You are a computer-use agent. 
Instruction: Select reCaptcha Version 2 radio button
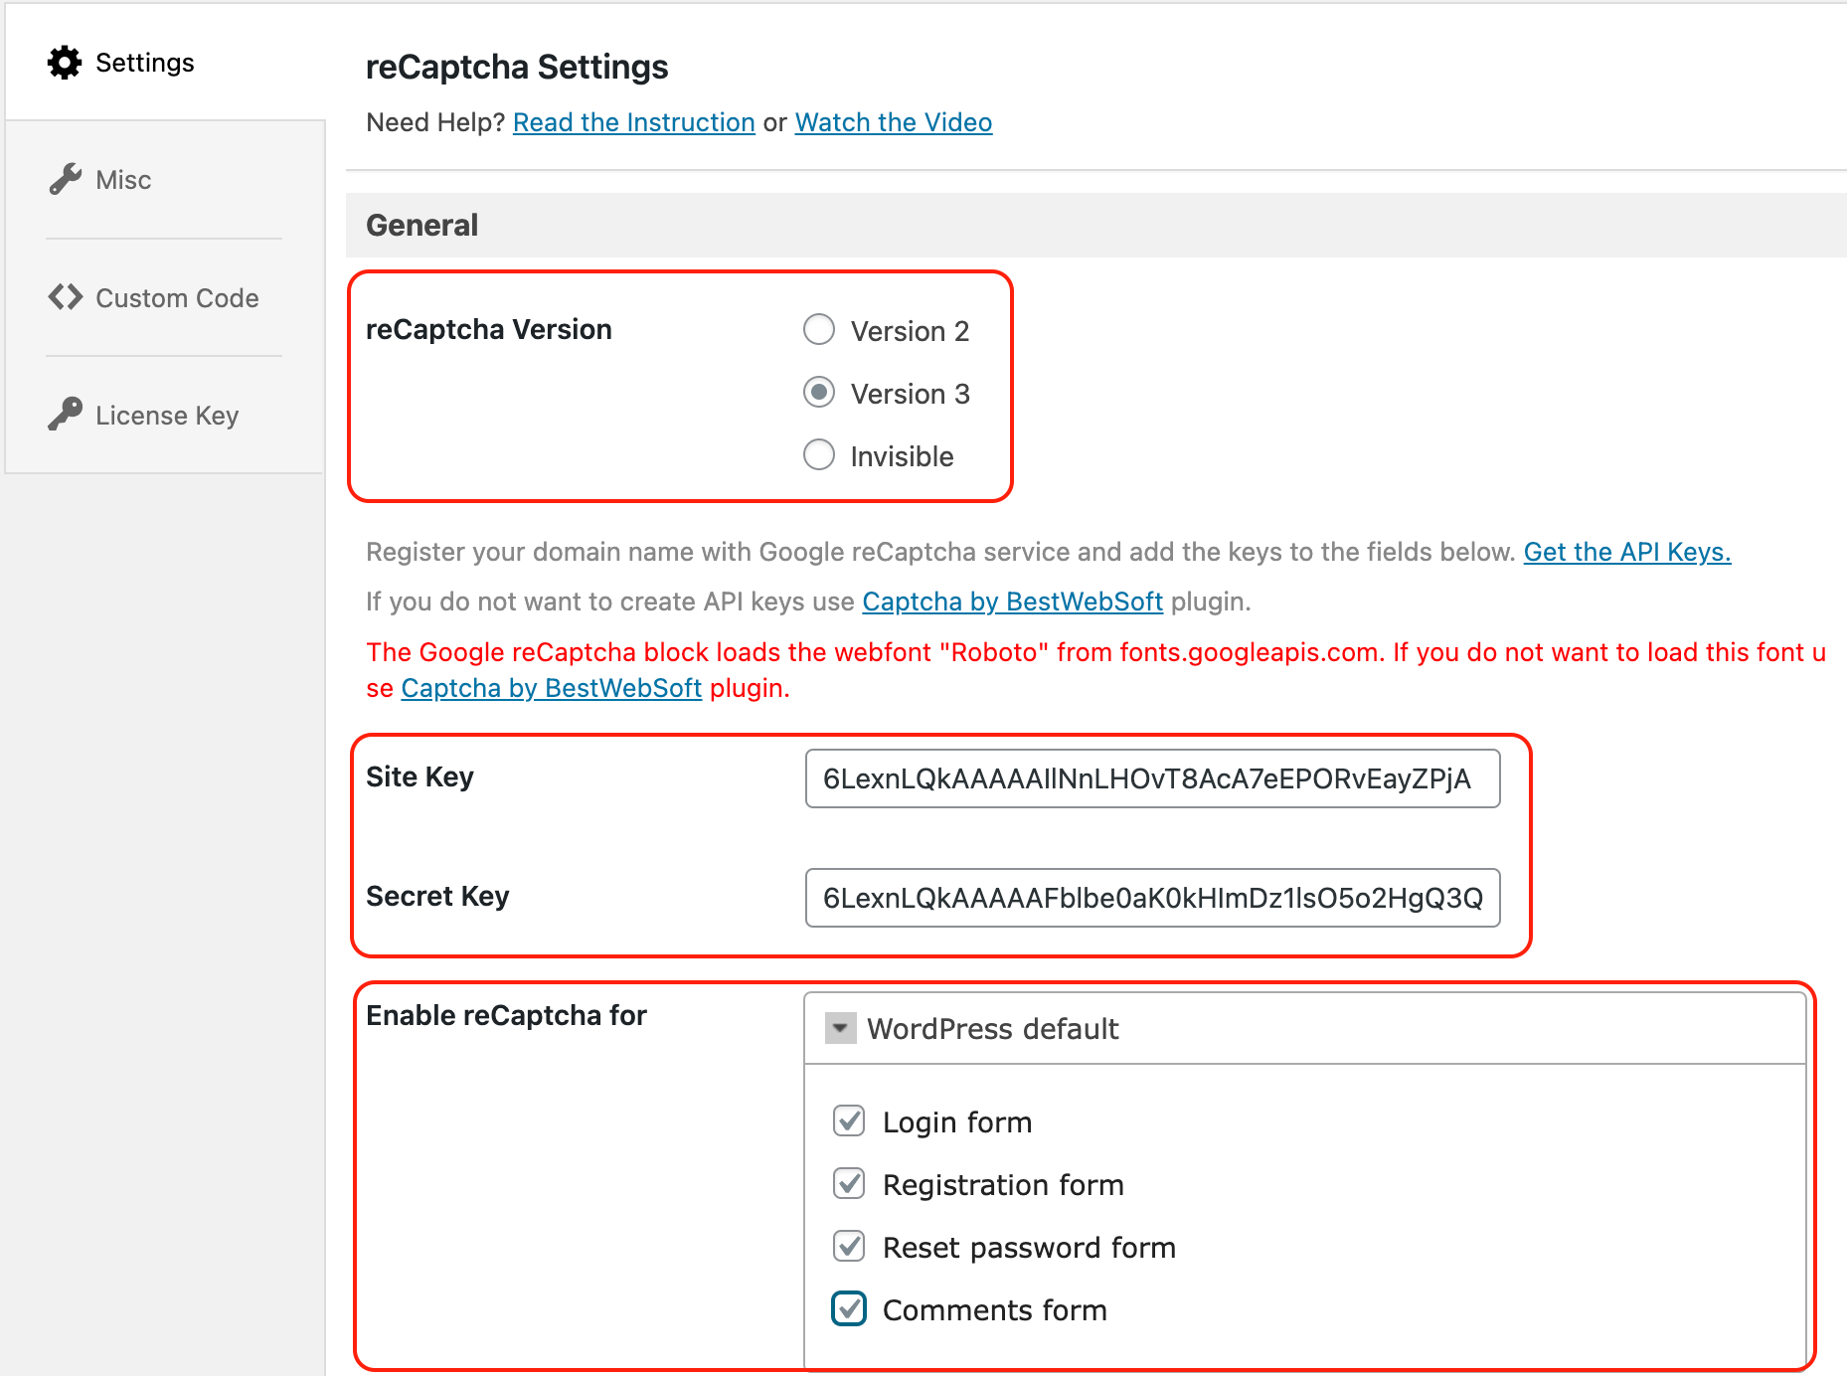819,330
